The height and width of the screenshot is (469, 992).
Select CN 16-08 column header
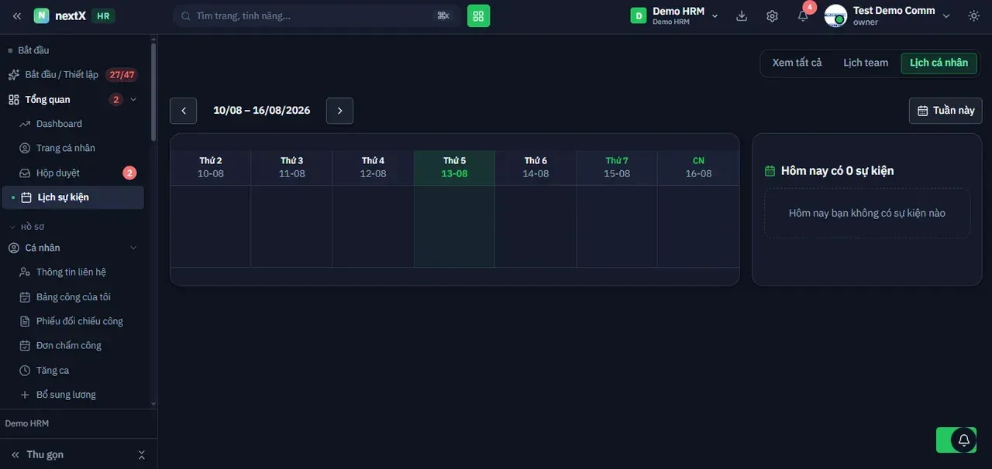(698, 167)
